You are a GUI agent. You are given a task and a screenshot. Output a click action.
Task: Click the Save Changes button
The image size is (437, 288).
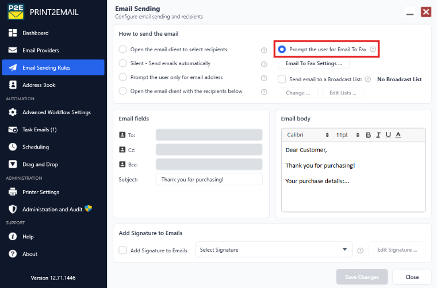pos(362,277)
